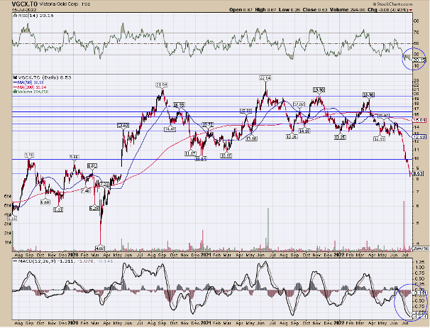Click the 9.66 high price label

[74, 157]
